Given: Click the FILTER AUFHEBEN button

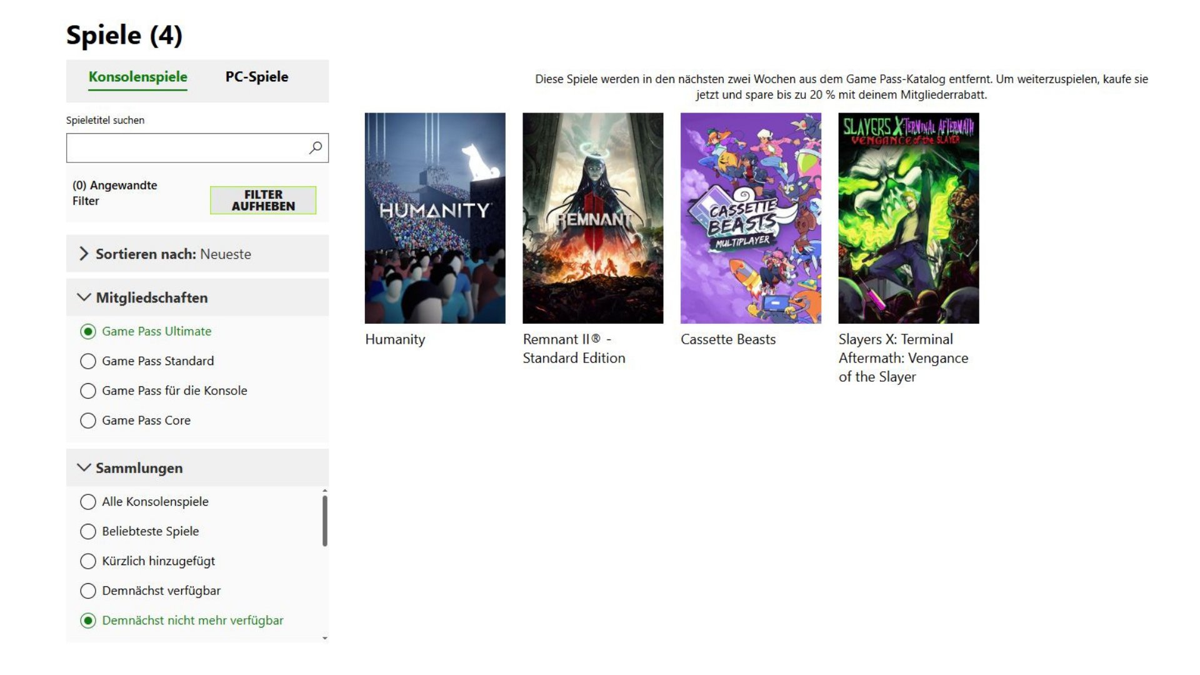Looking at the screenshot, I should pos(263,200).
